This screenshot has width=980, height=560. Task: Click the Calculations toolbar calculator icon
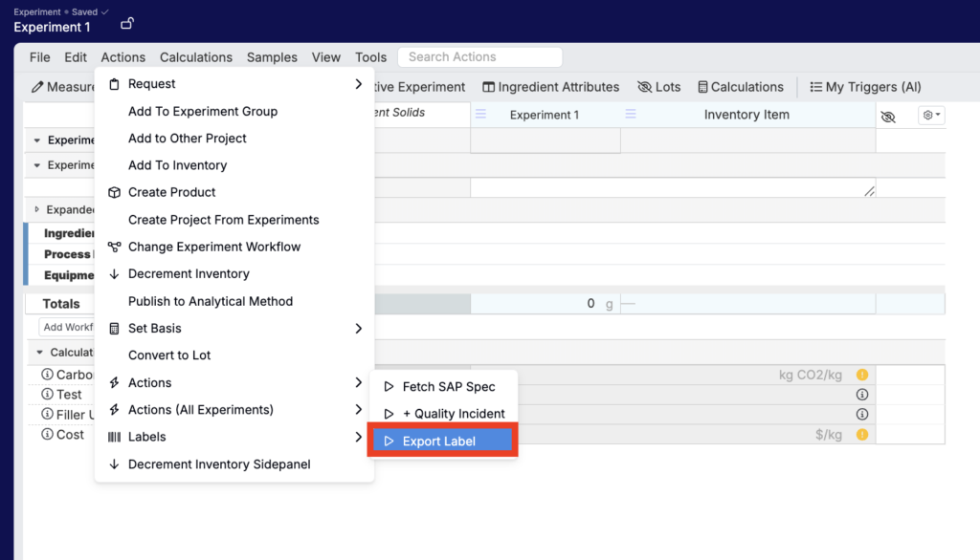[x=702, y=87]
